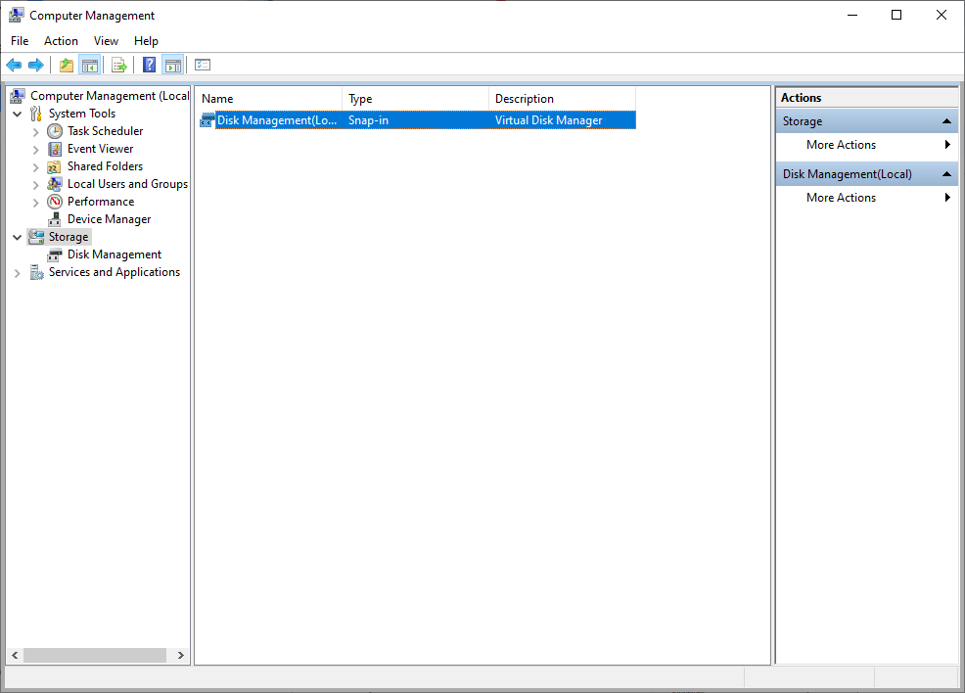This screenshot has height=693, width=965.
Task: Open the Action menu
Action: 61,41
